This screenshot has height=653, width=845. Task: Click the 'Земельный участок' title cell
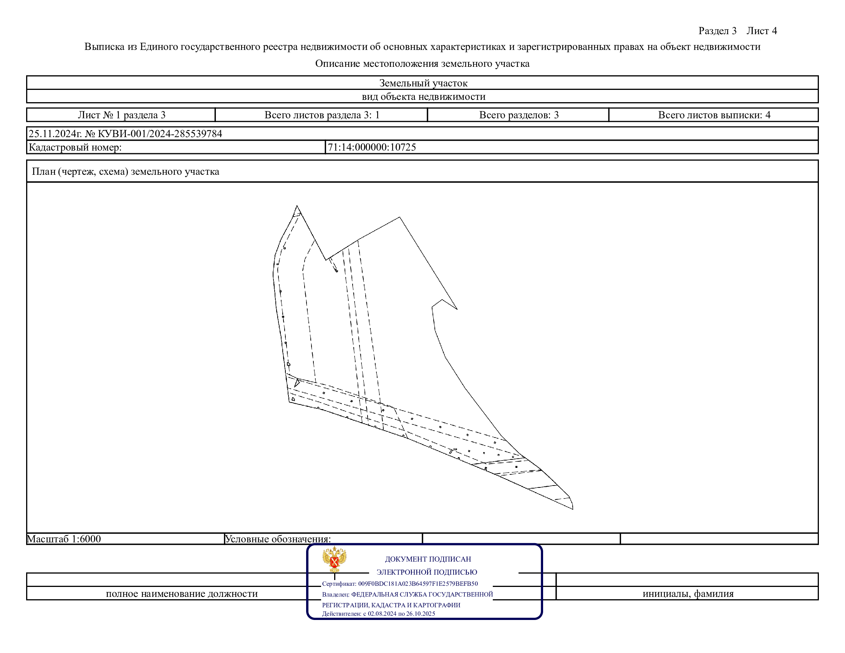pyautogui.click(x=422, y=83)
